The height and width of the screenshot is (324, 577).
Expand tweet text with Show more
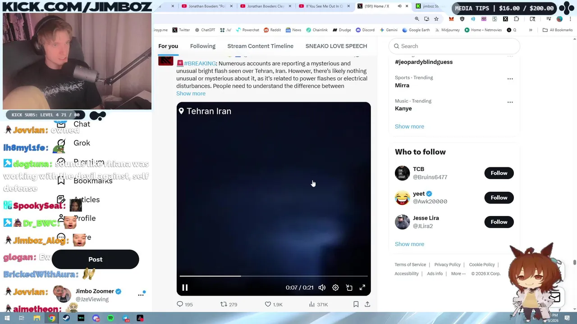coord(191,94)
